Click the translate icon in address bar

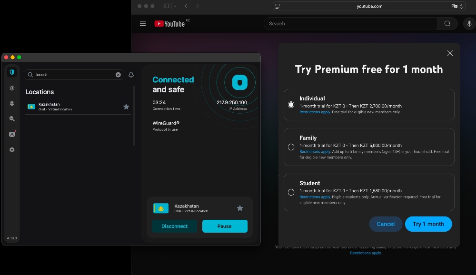click(454, 6)
